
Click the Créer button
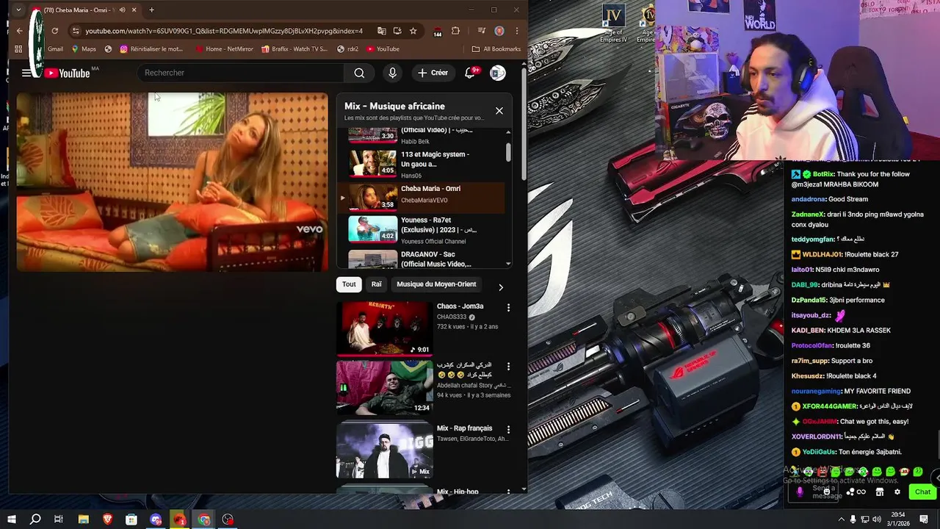click(x=433, y=73)
